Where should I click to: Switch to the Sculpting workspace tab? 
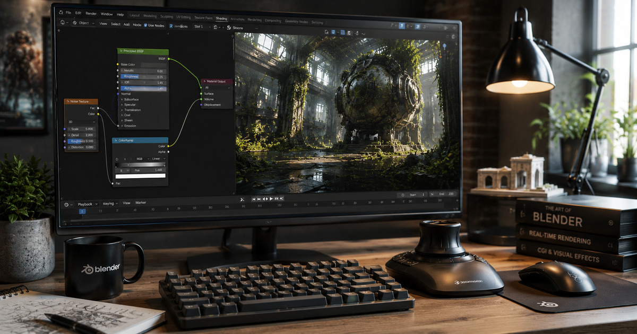click(167, 16)
